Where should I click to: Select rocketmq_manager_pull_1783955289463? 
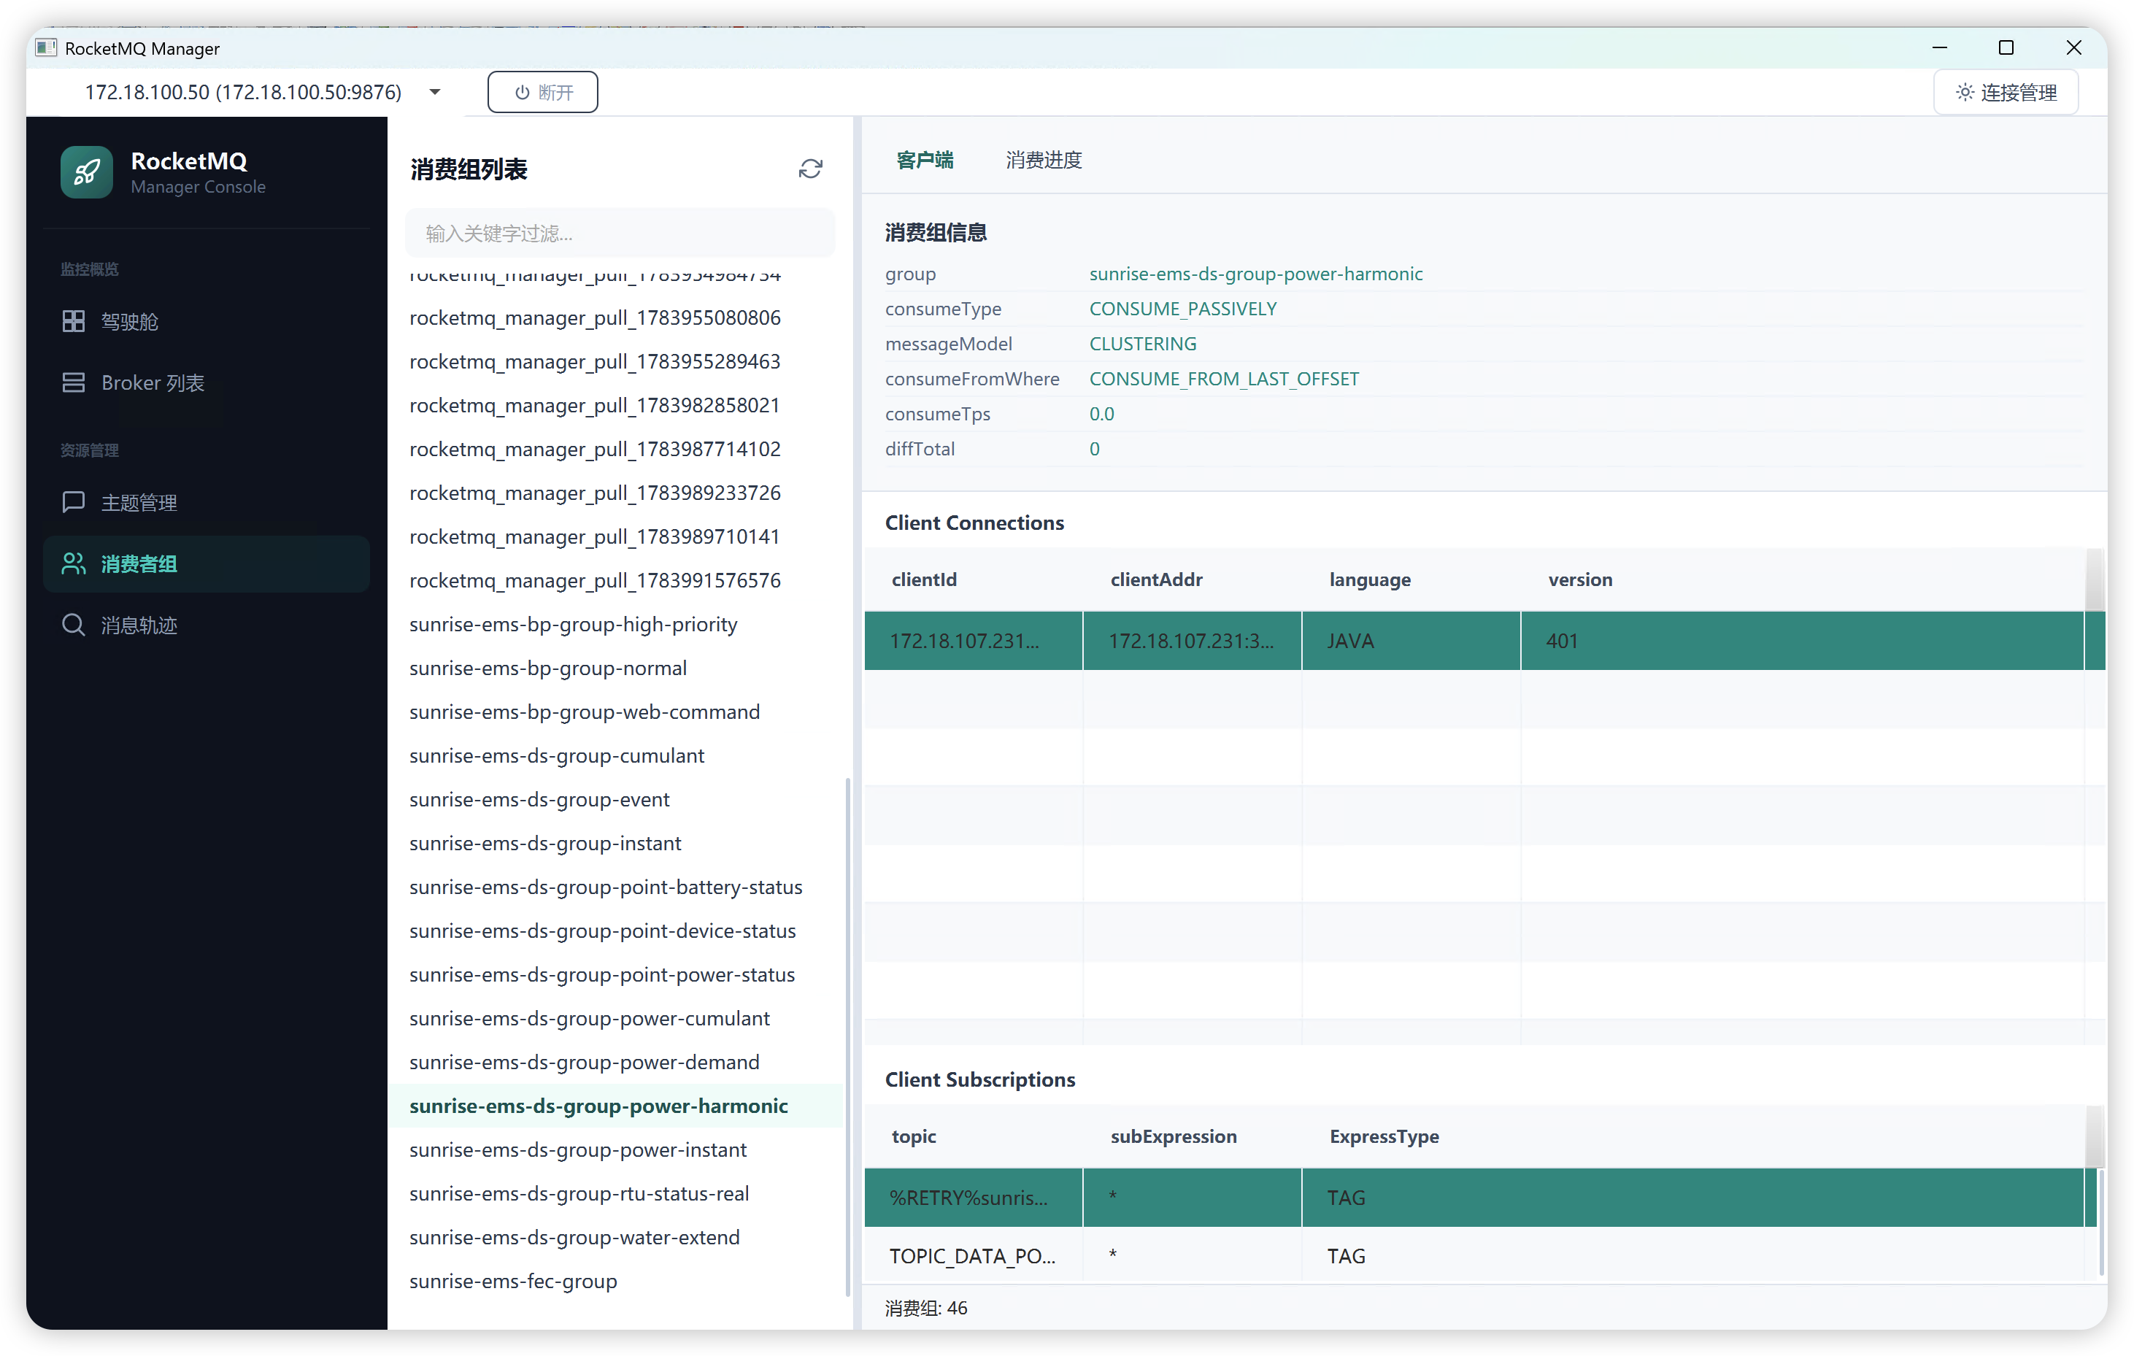[616, 361]
